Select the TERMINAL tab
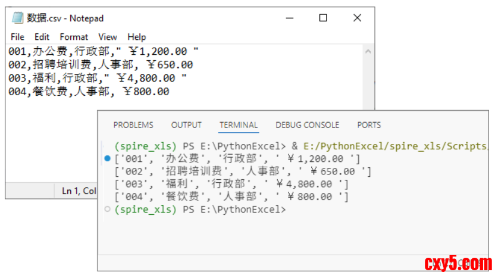This screenshot has height=275, width=495. coord(239,125)
